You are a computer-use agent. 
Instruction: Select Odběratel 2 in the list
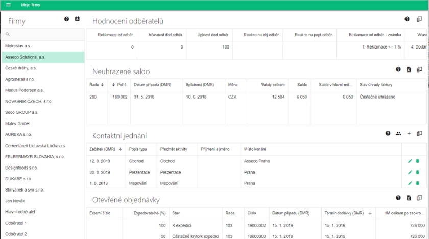tap(43, 234)
